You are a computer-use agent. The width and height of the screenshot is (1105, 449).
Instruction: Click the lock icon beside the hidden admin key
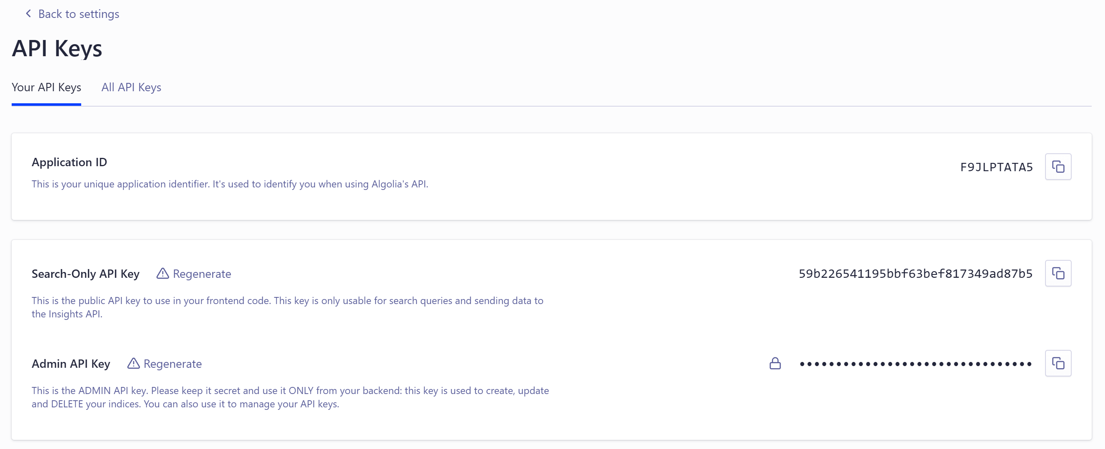click(775, 364)
